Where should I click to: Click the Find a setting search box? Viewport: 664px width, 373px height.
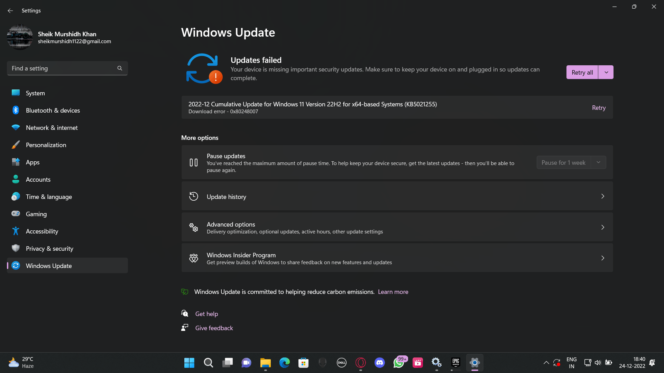point(67,68)
